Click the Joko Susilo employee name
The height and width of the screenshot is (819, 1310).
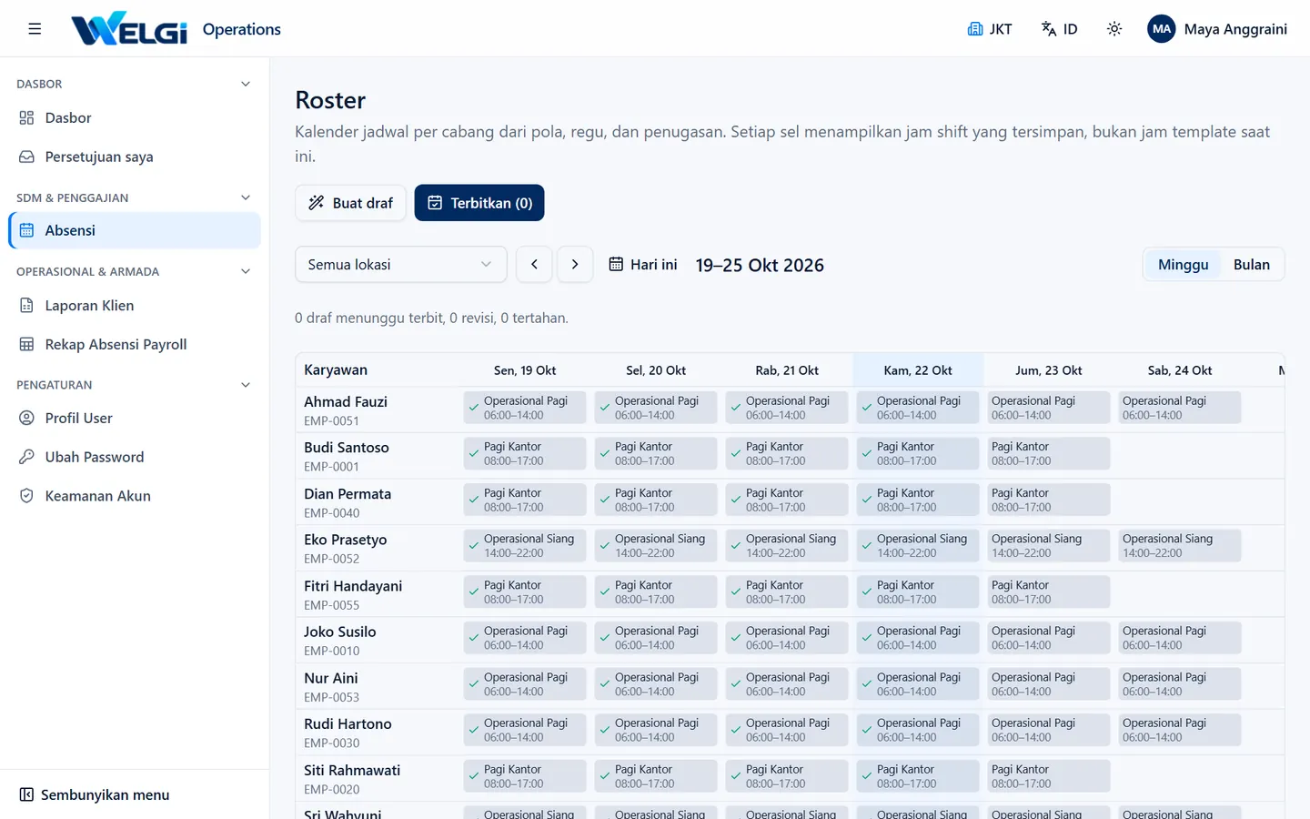point(339,632)
